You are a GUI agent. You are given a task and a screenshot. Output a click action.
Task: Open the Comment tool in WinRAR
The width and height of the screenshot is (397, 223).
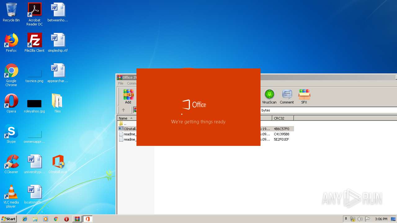point(287,97)
